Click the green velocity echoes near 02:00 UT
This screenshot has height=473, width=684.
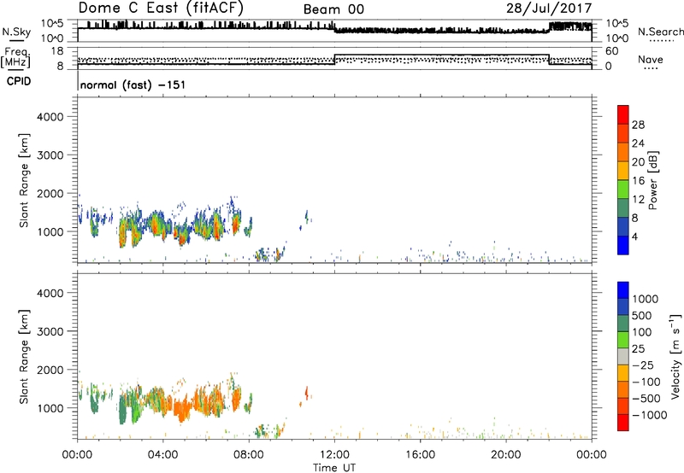click(x=123, y=410)
